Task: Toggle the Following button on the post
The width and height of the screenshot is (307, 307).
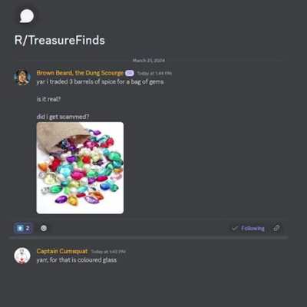Action: 248,228
